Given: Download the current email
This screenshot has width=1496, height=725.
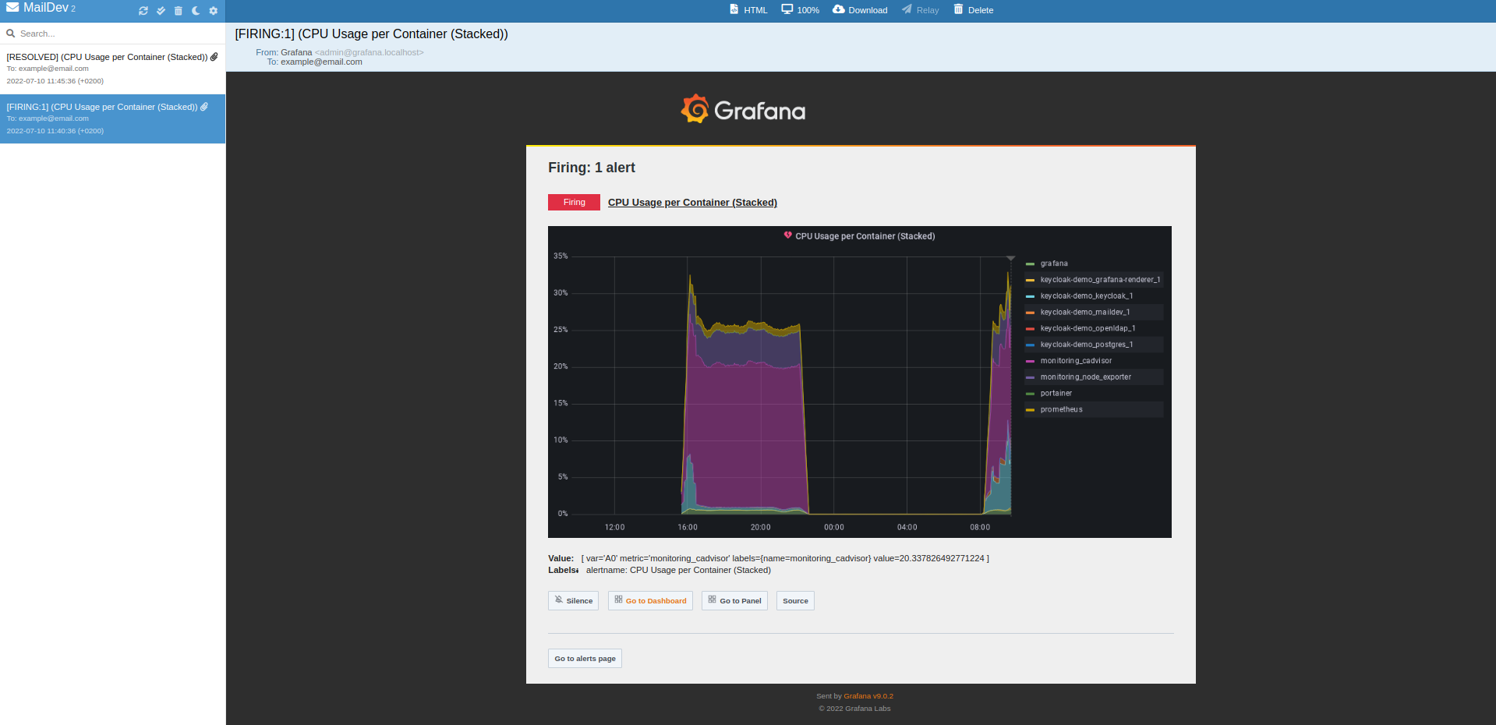Looking at the screenshot, I should click(x=860, y=10).
